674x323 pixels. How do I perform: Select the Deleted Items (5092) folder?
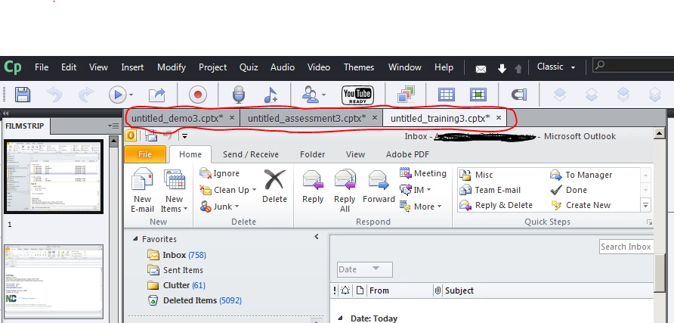[x=194, y=300]
